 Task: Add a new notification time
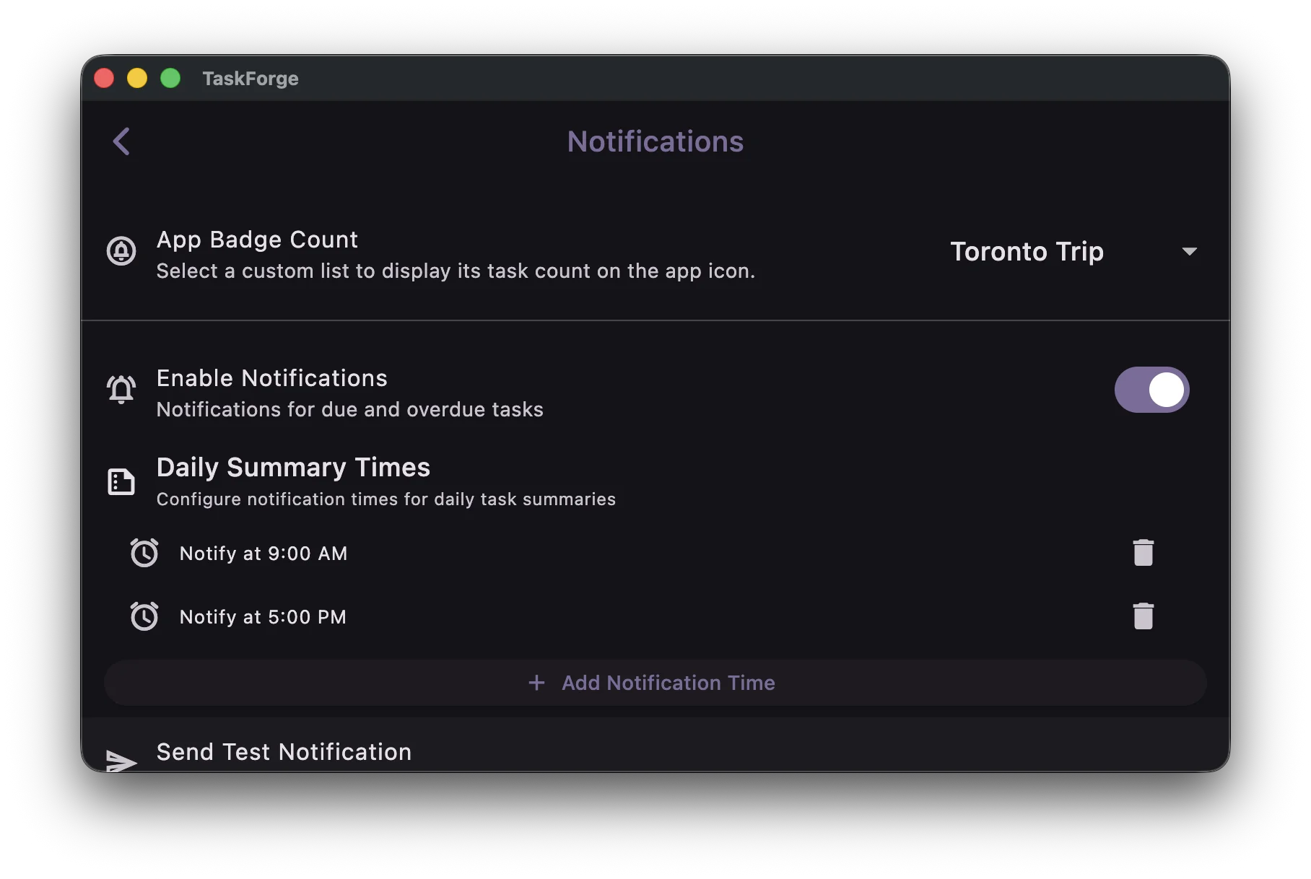655,683
